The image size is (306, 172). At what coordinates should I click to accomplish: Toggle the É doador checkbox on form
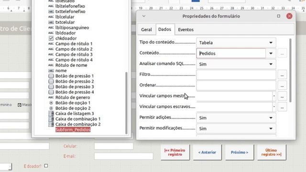tap(46, 166)
